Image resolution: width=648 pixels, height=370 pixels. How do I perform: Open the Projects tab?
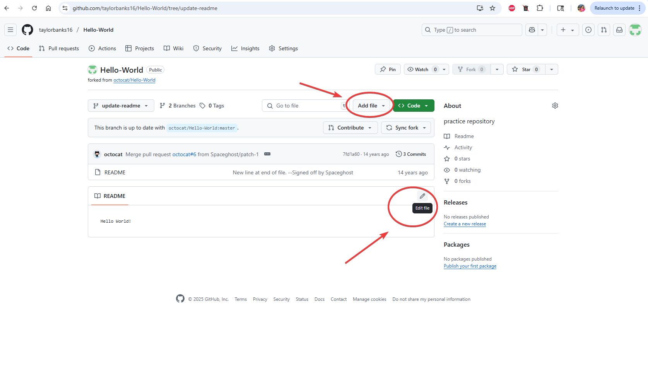[x=140, y=48]
